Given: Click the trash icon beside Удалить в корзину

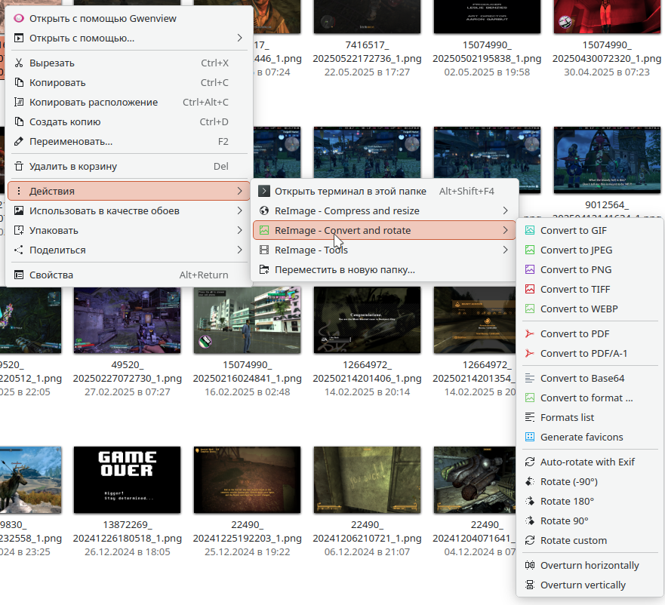Looking at the screenshot, I should pyautogui.click(x=19, y=166).
